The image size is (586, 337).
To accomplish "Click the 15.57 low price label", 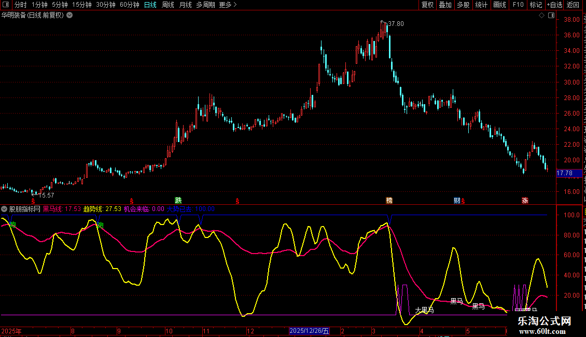I will coord(46,195).
